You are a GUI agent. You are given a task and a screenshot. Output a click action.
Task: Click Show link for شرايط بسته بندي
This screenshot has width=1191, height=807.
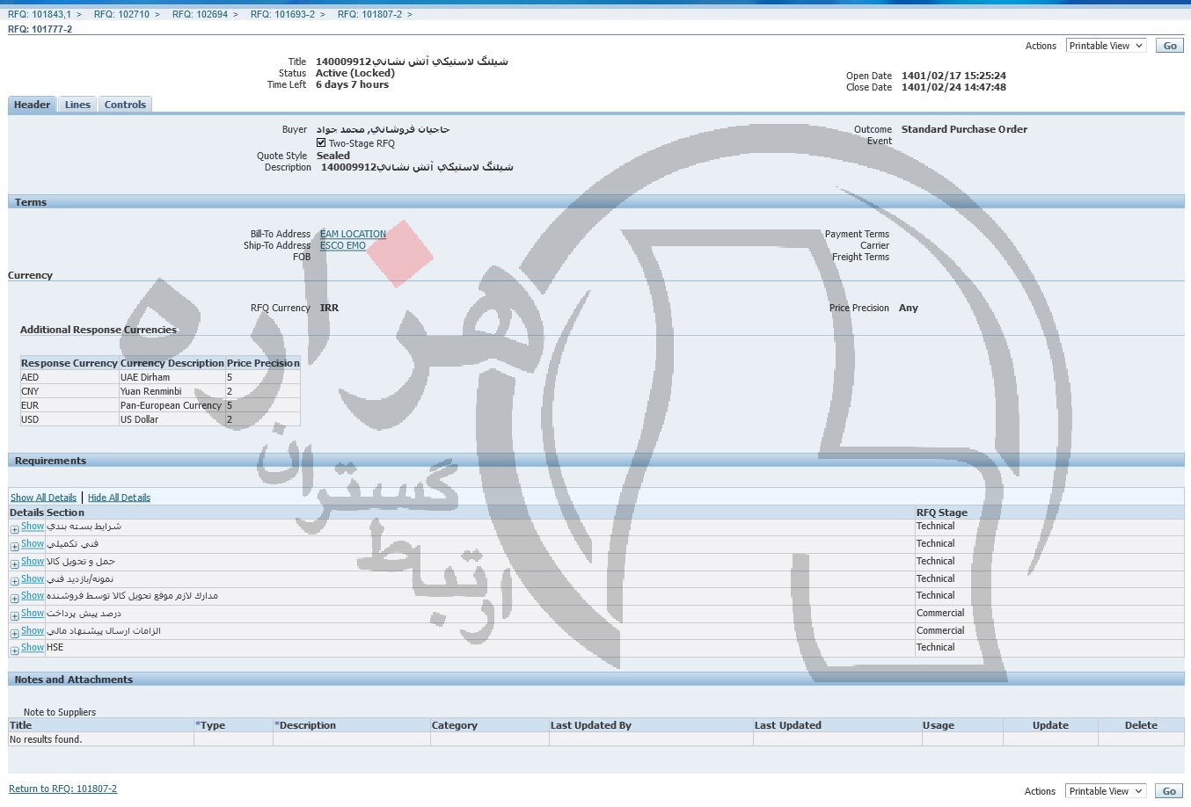(x=33, y=527)
